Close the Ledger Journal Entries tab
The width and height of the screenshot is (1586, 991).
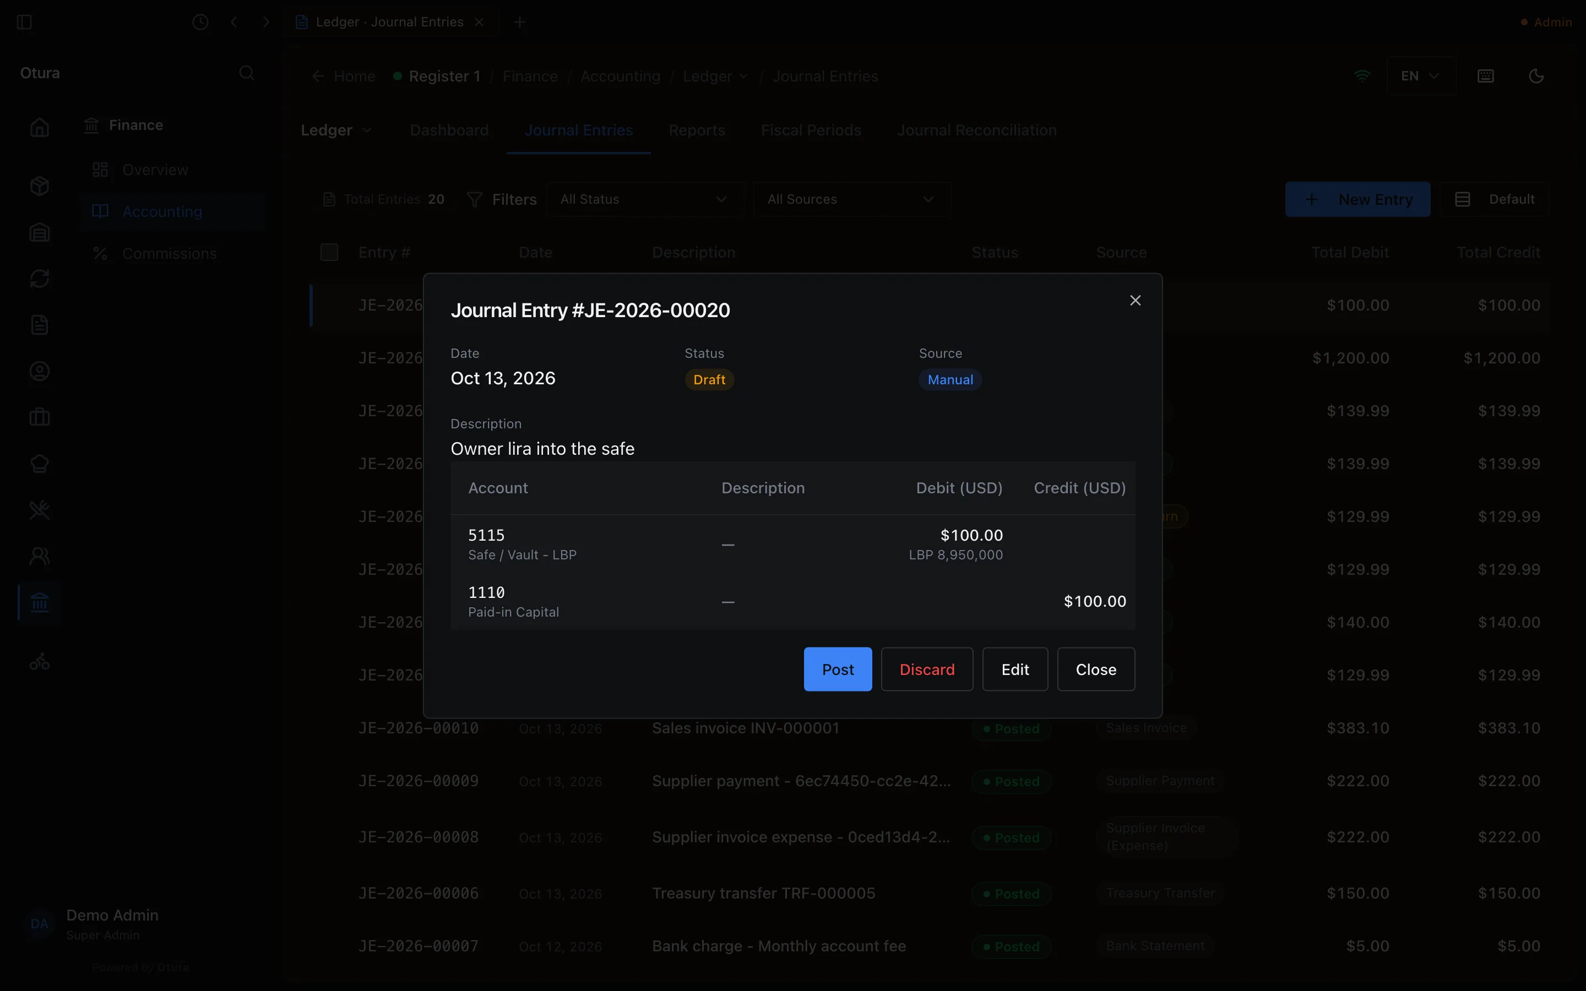[479, 22]
